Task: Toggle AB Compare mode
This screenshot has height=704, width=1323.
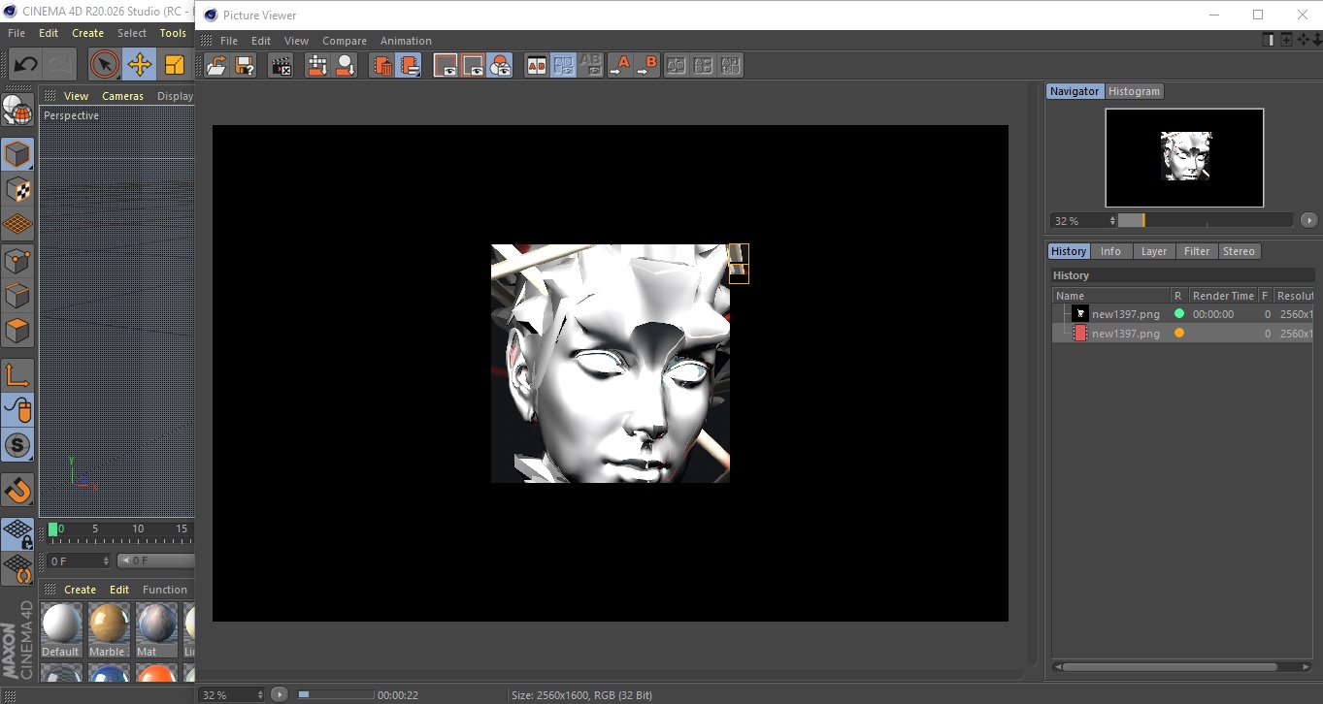Action: [536, 66]
